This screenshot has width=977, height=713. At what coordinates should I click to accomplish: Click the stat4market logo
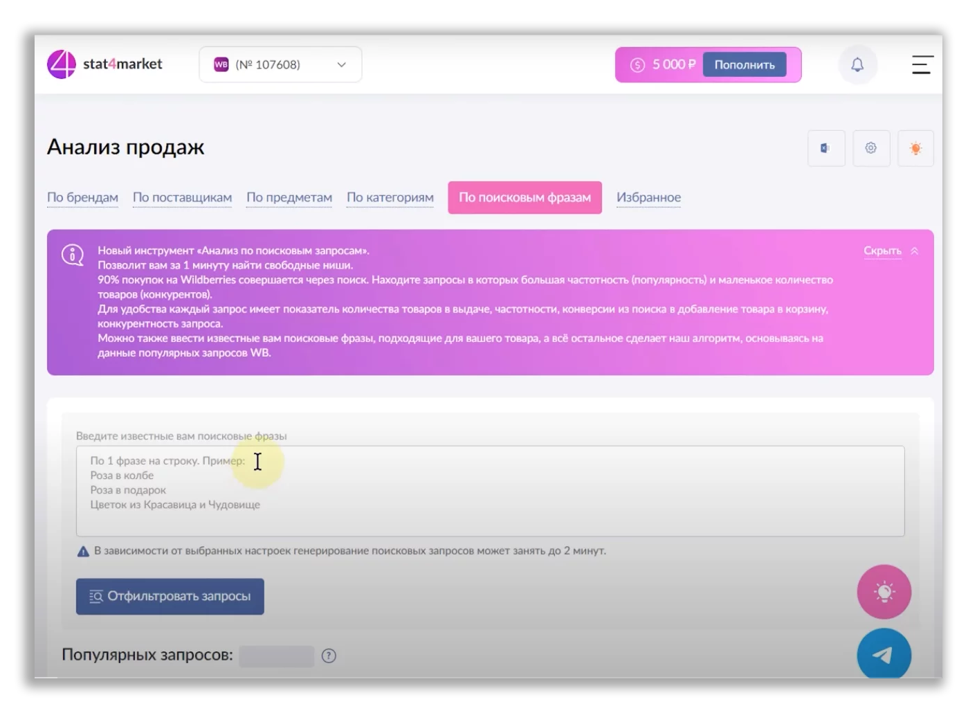coord(104,64)
